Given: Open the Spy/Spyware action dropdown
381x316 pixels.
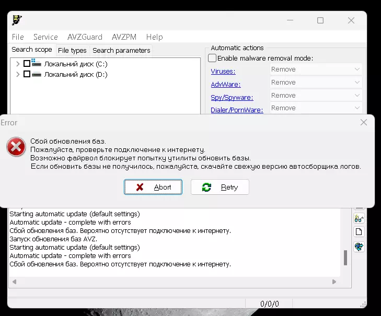Looking at the screenshot, I should tap(316, 96).
